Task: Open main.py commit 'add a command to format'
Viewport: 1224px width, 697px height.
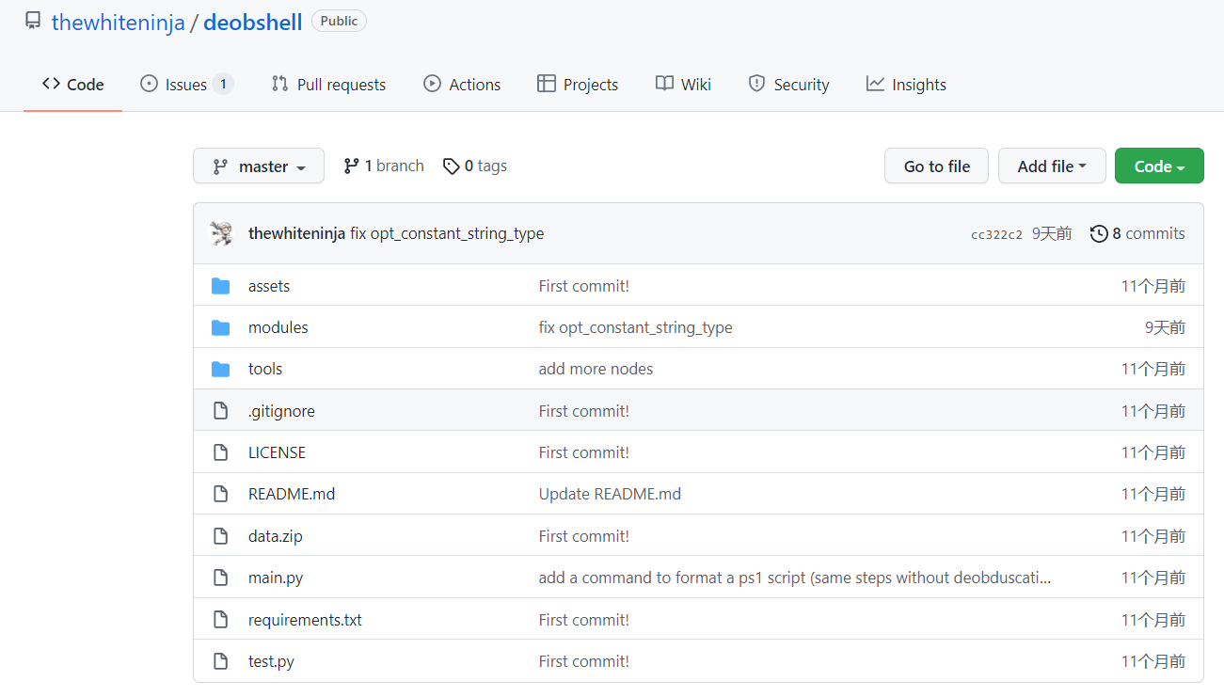Action: [x=795, y=578]
